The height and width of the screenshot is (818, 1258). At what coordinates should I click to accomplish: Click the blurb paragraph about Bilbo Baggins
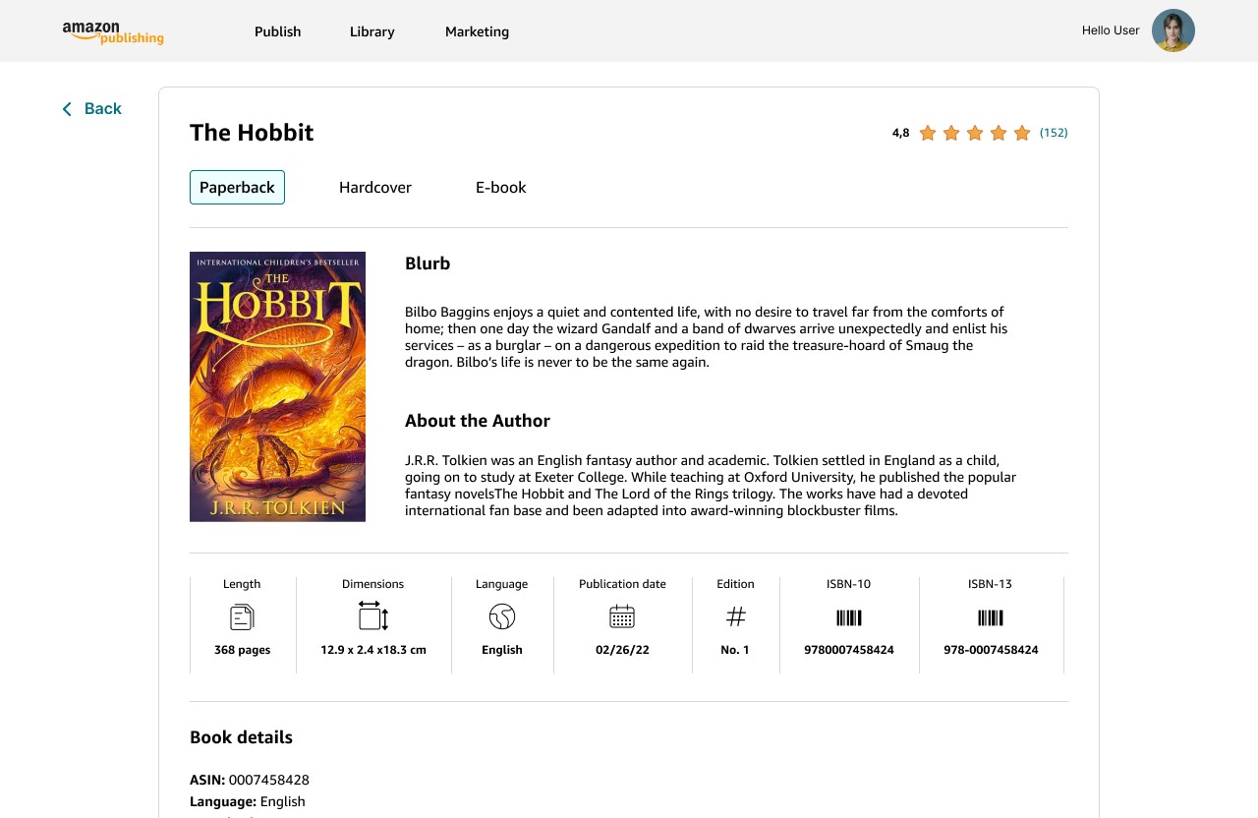click(x=705, y=337)
